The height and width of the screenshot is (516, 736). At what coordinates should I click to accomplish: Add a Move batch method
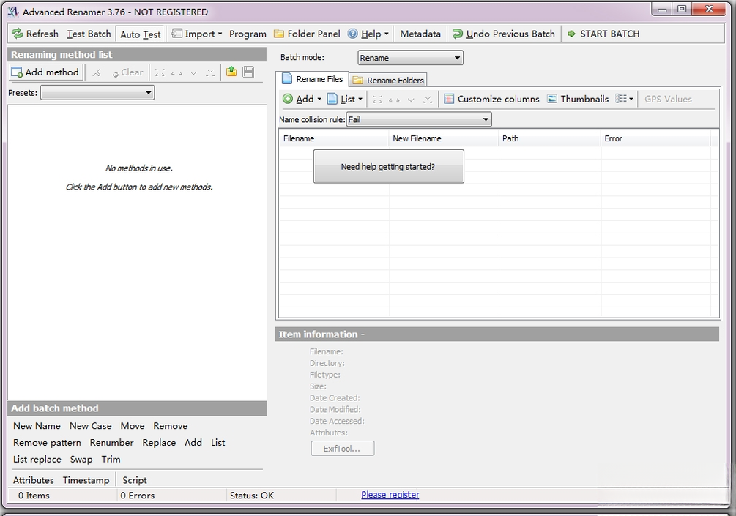(133, 426)
